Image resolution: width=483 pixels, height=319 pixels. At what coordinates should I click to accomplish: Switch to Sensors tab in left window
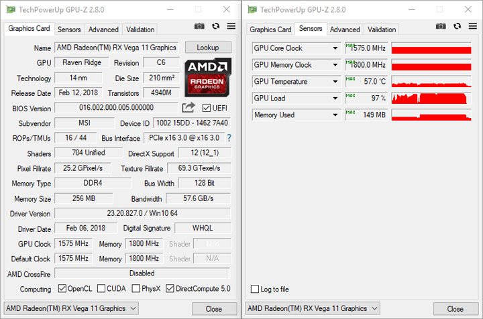pos(69,29)
